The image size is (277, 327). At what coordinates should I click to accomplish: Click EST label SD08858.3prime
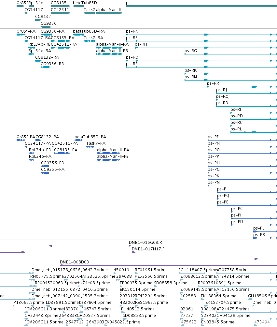171,283
